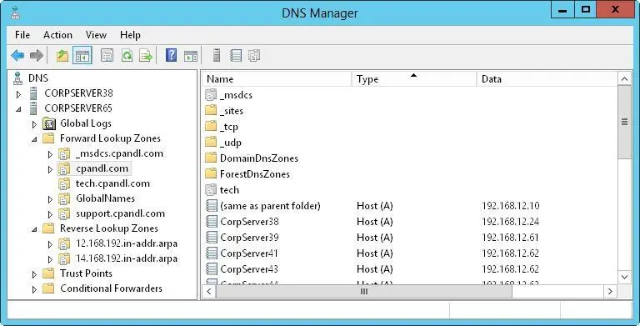Select the CorpServer39 host record

[x=249, y=238]
